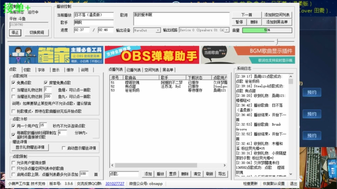This screenshot has width=337, height=189.
Task: Click the 清空 button
Action: pyautogui.click(x=198, y=174)
